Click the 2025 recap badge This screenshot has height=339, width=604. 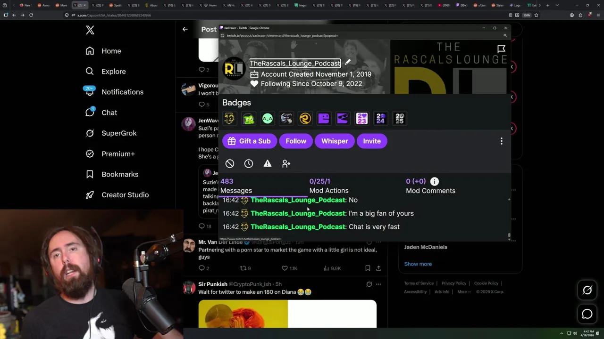[400, 119]
